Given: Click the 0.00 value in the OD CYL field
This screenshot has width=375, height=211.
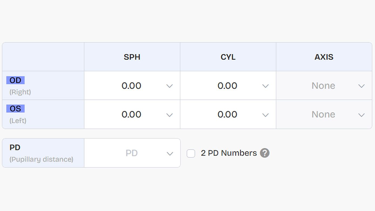Looking at the screenshot, I should [x=228, y=86].
